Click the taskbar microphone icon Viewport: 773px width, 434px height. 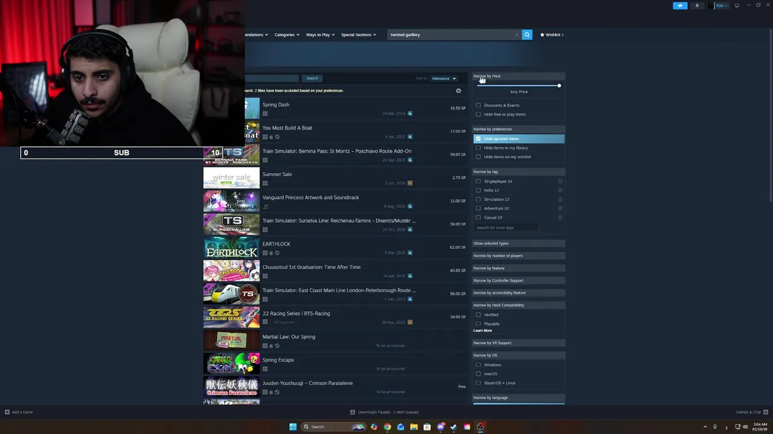click(x=715, y=427)
